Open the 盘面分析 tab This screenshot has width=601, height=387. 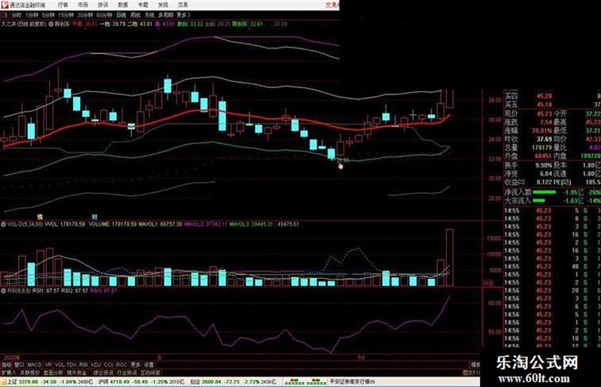53,372
